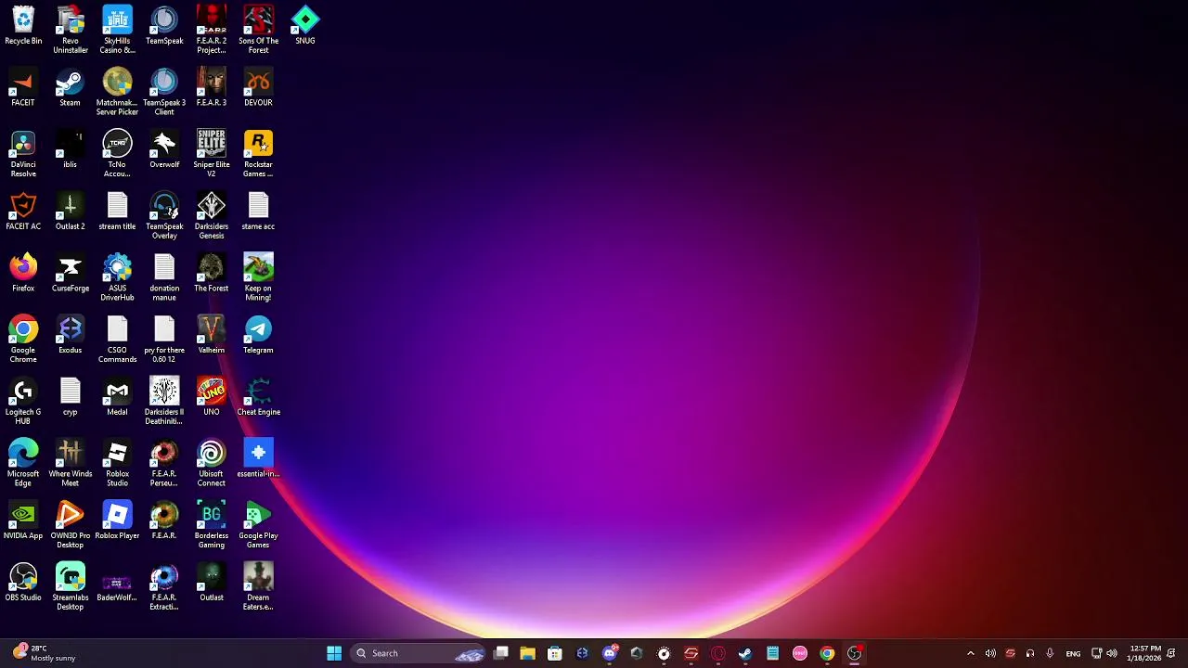The height and width of the screenshot is (668, 1188).
Task: Select the Telegram desktop shortcut
Action: pyautogui.click(x=258, y=336)
